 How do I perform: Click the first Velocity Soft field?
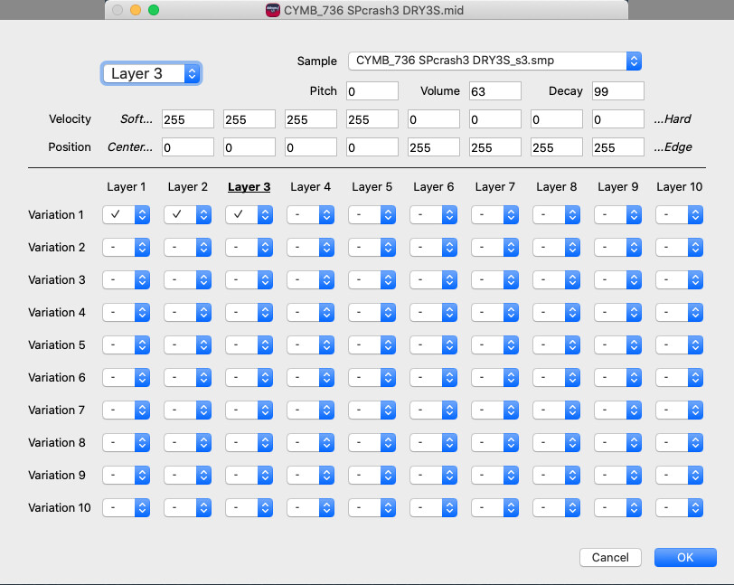(x=188, y=119)
